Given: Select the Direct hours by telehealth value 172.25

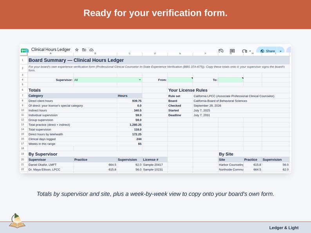Looking at the screenshot, I should click(130, 134).
